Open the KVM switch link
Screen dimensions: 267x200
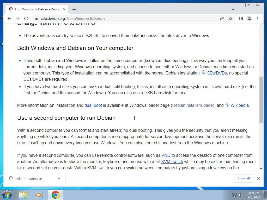172,161
